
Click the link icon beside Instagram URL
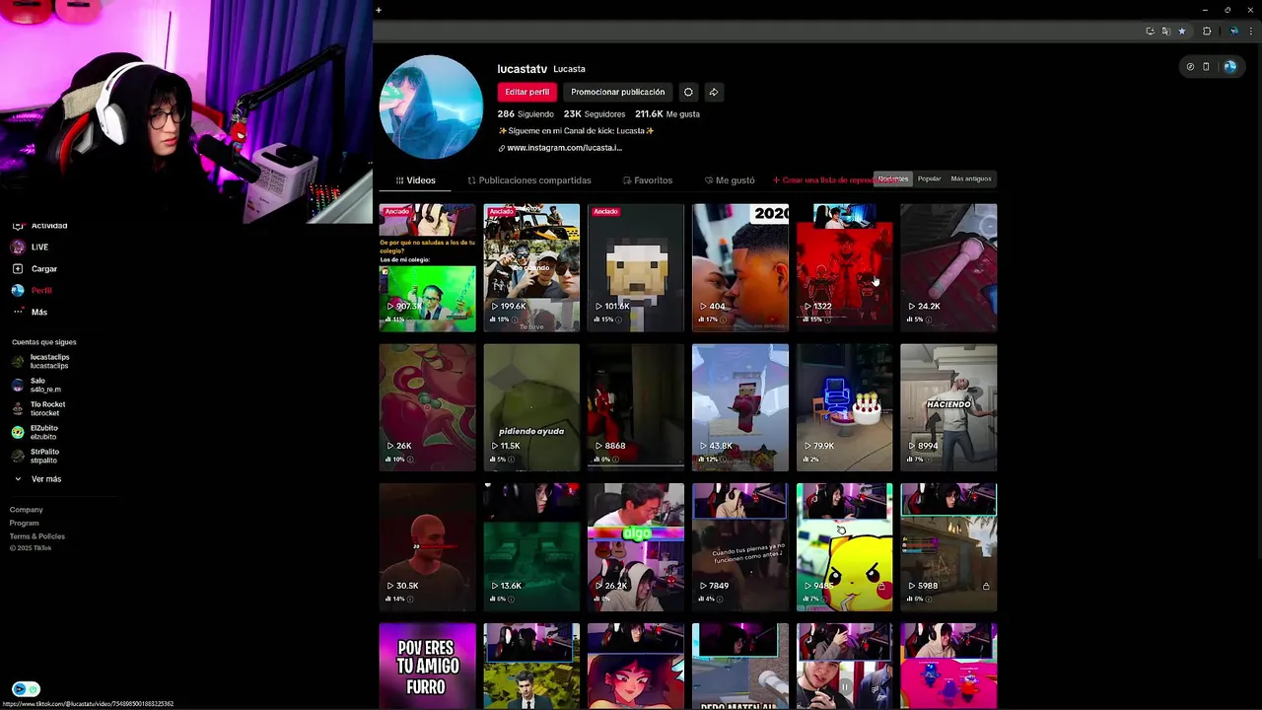pyautogui.click(x=501, y=148)
